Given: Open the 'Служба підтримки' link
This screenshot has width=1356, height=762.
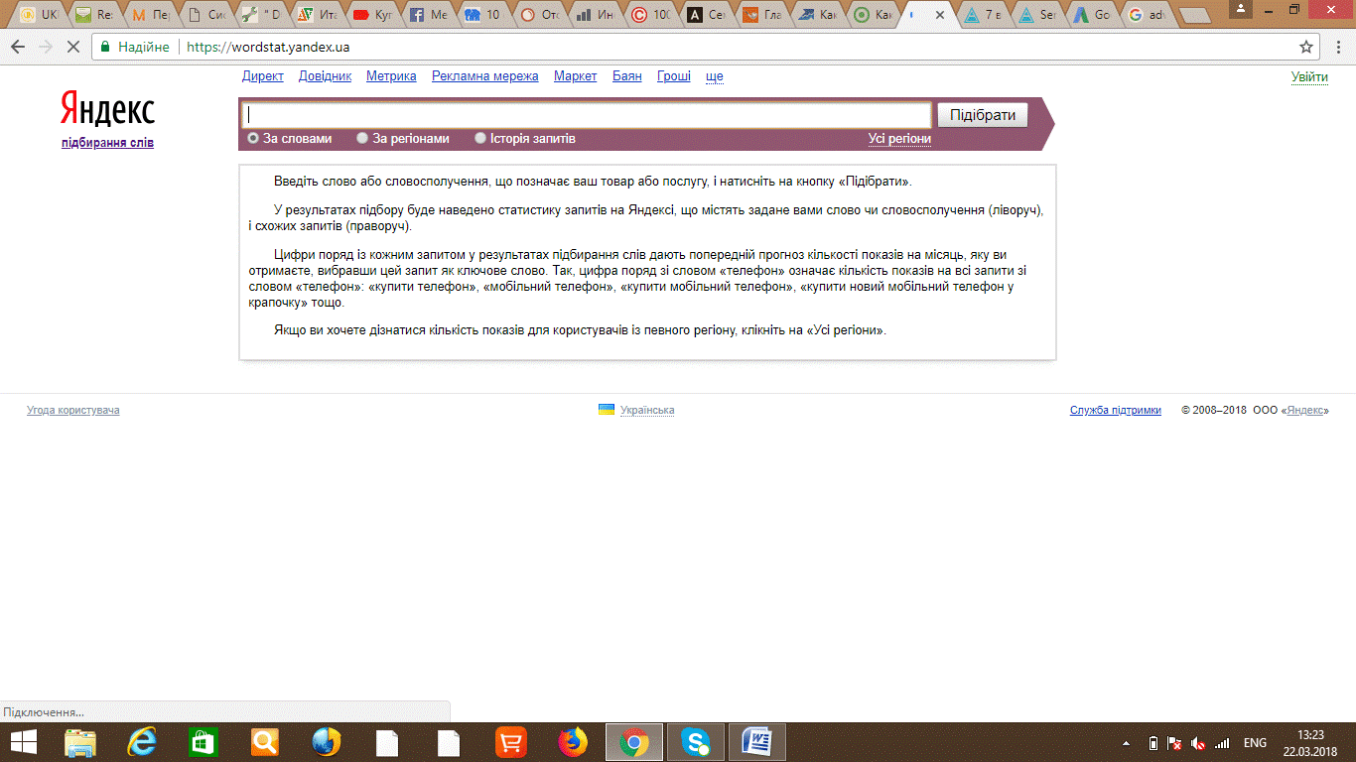Looking at the screenshot, I should [1116, 410].
